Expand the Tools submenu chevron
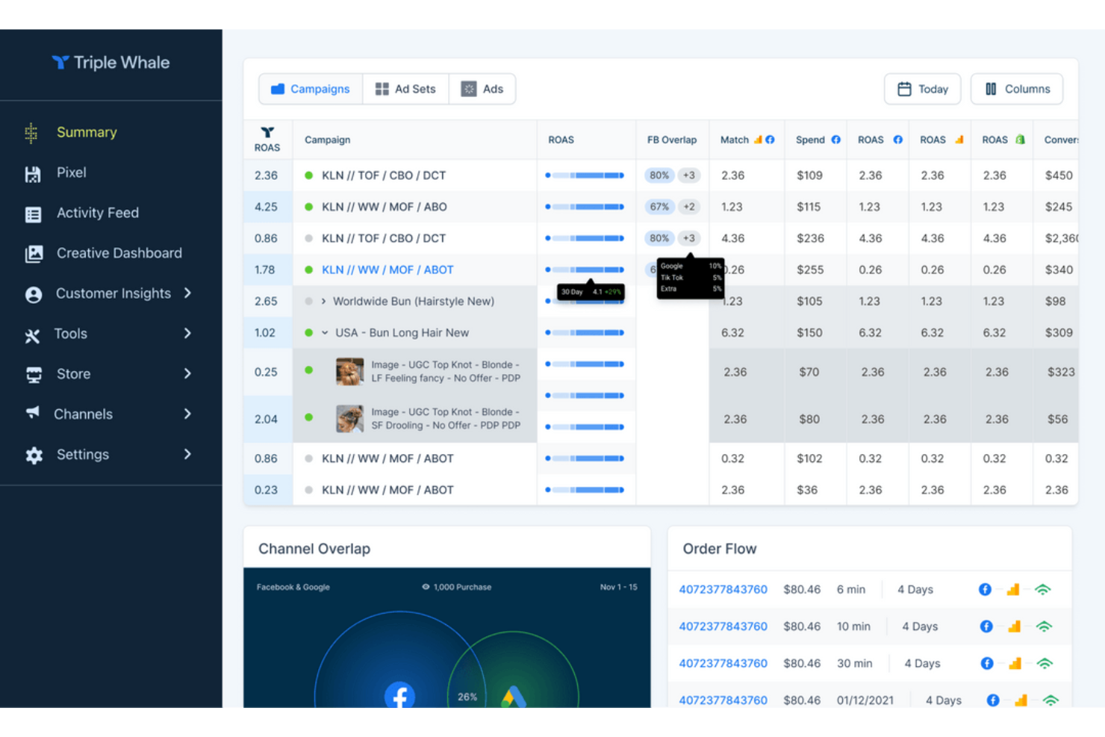The image size is (1105, 737). click(x=187, y=333)
